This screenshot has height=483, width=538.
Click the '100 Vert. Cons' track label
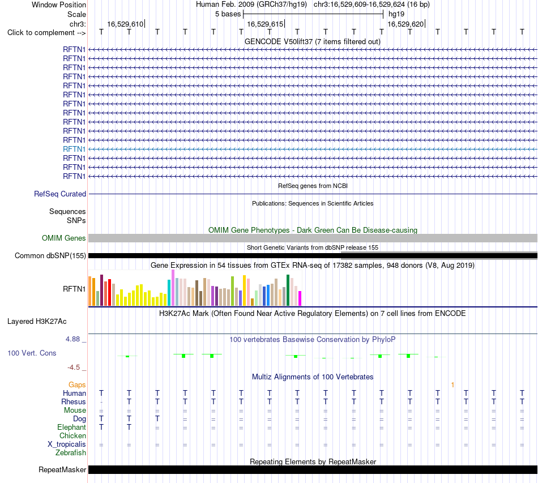pos(32,353)
